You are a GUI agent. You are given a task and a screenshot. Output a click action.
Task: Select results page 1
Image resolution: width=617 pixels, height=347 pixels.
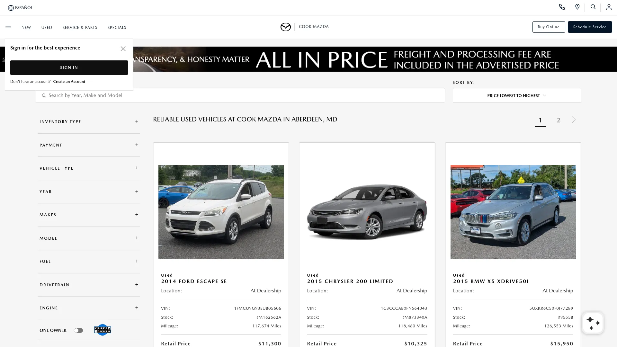[x=540, y=120]
